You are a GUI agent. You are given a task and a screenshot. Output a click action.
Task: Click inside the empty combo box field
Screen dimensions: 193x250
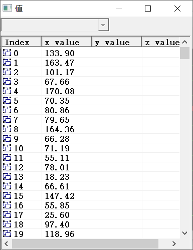pyautogui.click(x=50, y=25)
